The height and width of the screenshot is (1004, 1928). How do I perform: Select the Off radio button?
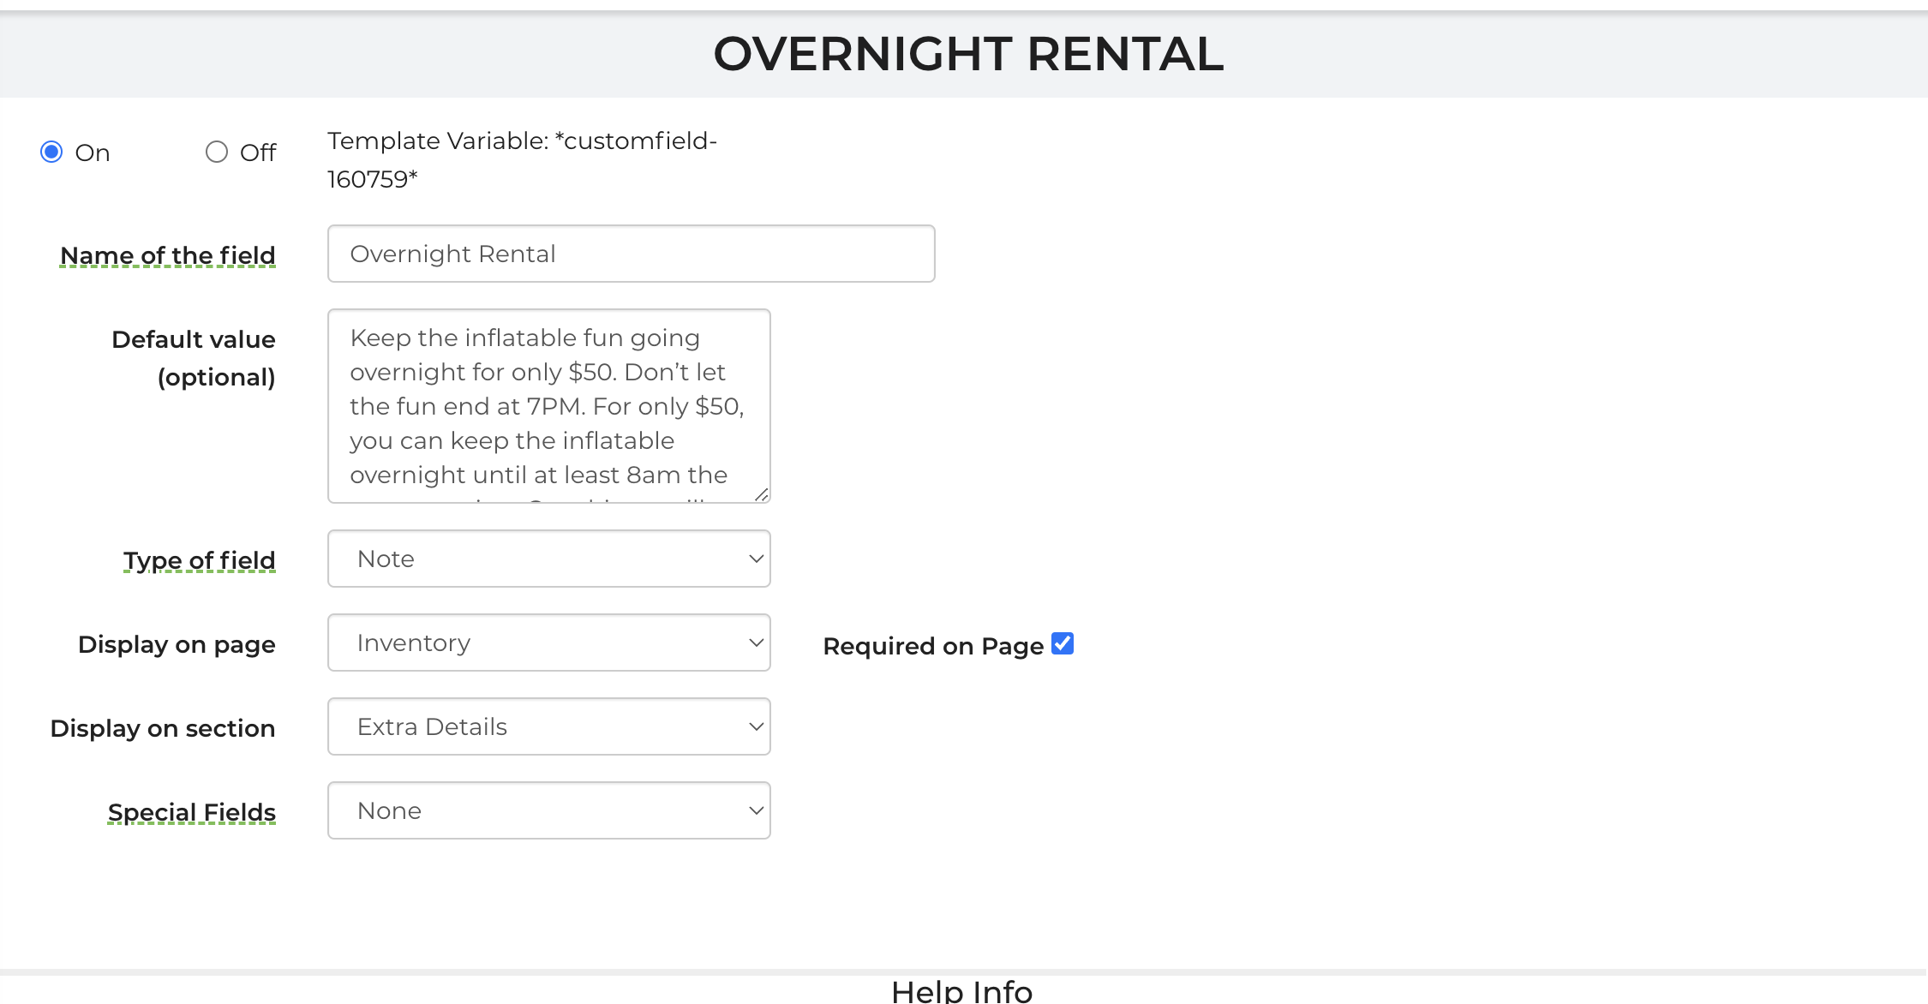[217, 152]
